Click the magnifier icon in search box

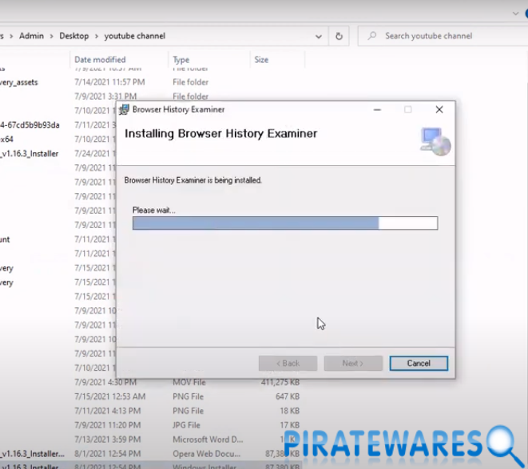(x=372, y=36)
